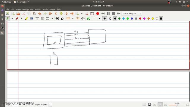Viewport: 190px width, 107px height.
Task: Select the Text tool
Action: click(37, 18)
